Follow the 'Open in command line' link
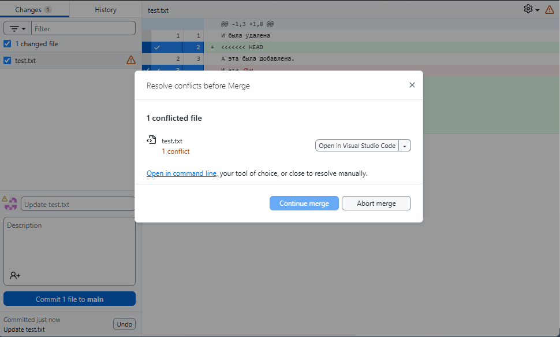This screenshot has height=337, width=560. point(181,173)
